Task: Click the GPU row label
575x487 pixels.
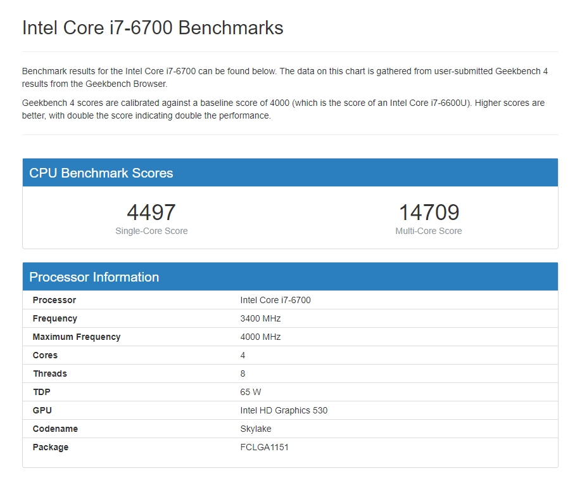Action: (42, 410)
